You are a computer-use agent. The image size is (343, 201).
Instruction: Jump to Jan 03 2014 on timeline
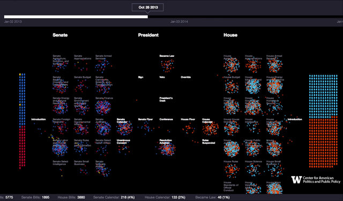point(179,21)
